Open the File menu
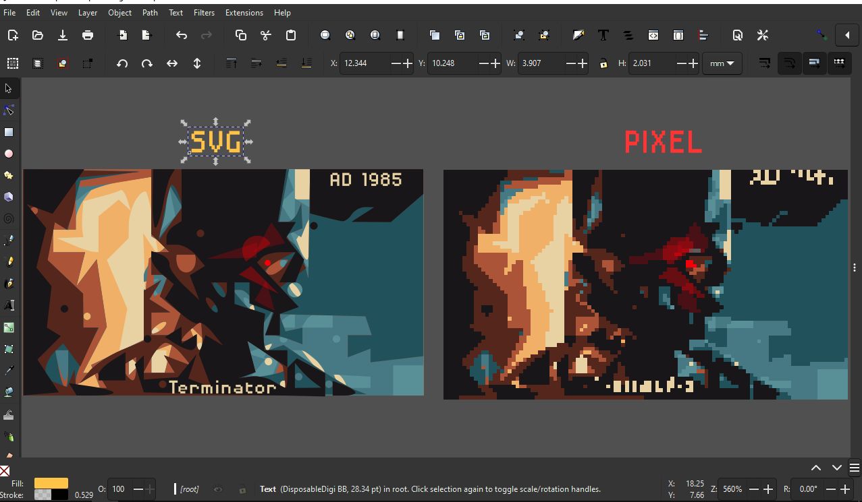 [x=9, y=12]
